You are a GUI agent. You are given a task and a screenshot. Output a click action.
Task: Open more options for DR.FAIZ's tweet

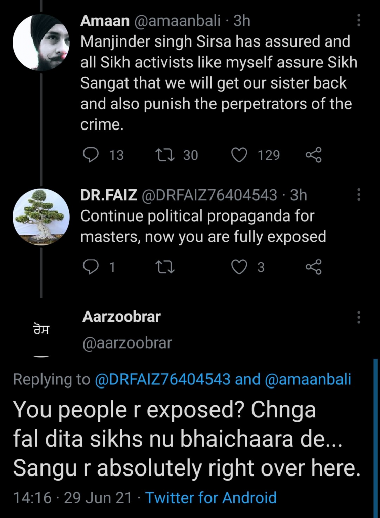click(359, 195)
